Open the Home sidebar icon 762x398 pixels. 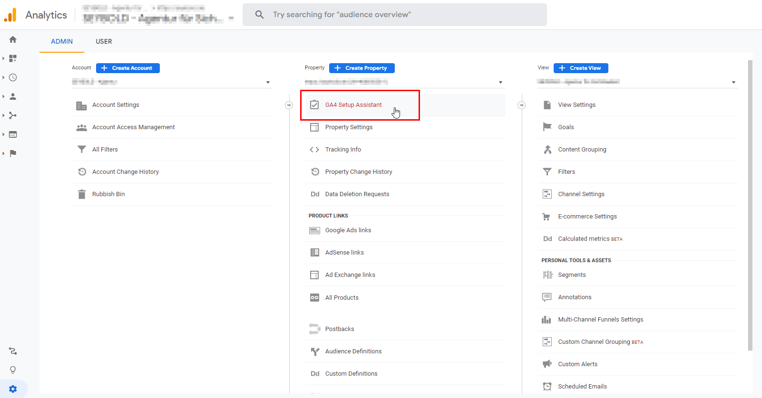pos(13,39)
